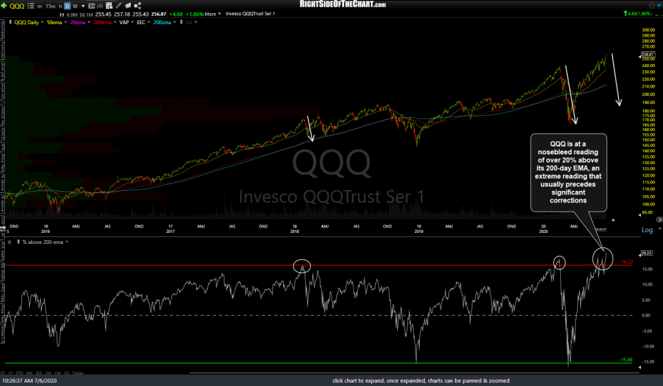
Task: Click the bar-chart type icon
Action: tap(99, 6)
